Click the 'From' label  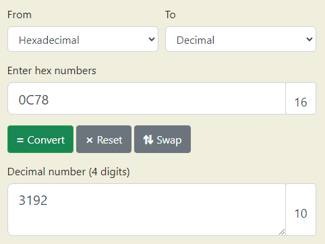point(20,15)
